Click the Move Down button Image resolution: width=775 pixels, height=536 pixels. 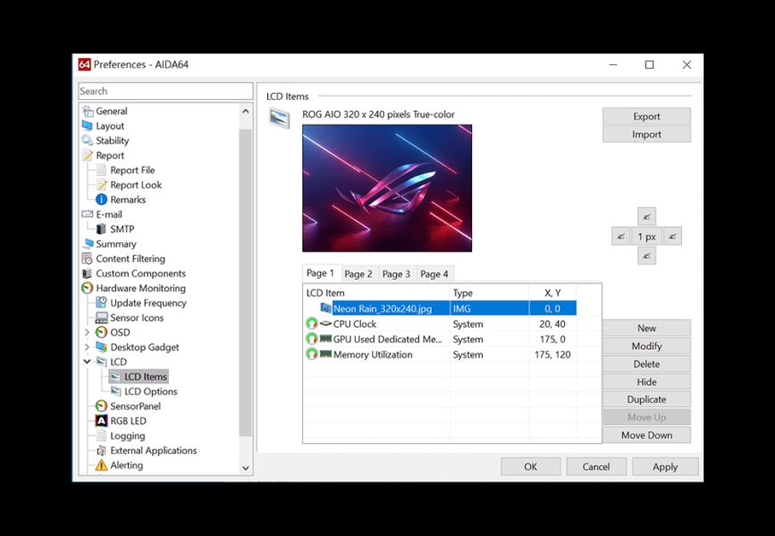point(646,435)
